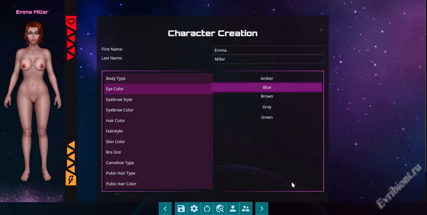Open settings with the gear icon
Screen dimensions: 427x215
(194, 209)
